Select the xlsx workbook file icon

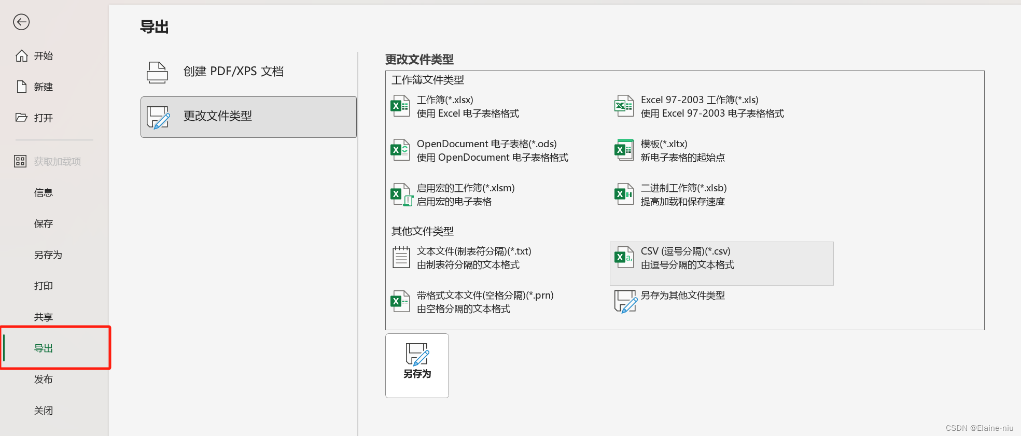tap(400, 106)
